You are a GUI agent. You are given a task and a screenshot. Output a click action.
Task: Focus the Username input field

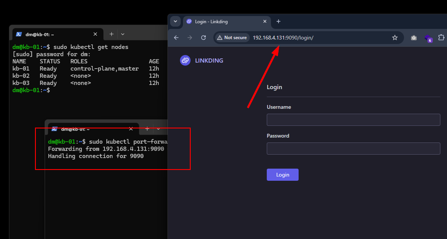click(353, 120)
